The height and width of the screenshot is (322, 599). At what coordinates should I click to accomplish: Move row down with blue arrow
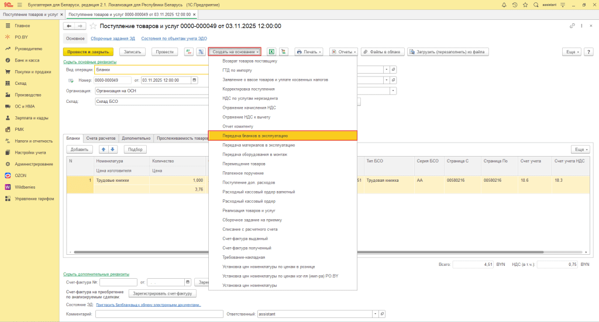click(113, 149)
